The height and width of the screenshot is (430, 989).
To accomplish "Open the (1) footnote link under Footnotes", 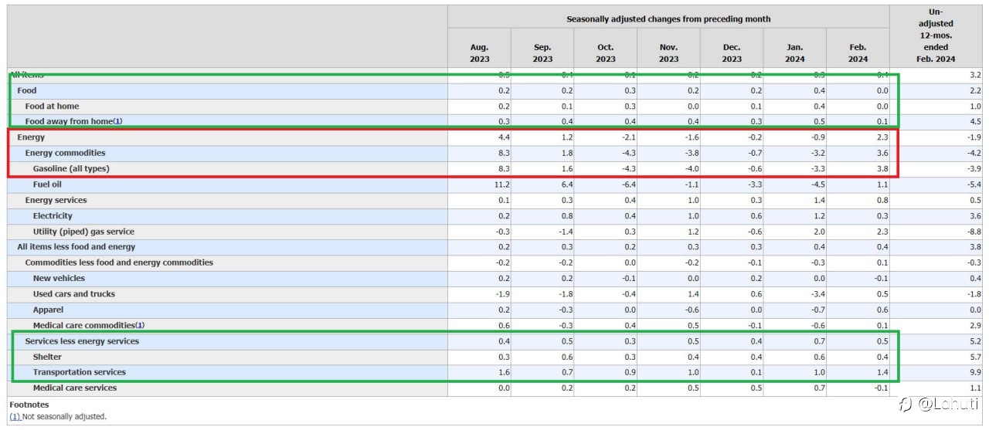I will (x=15, y=417).
